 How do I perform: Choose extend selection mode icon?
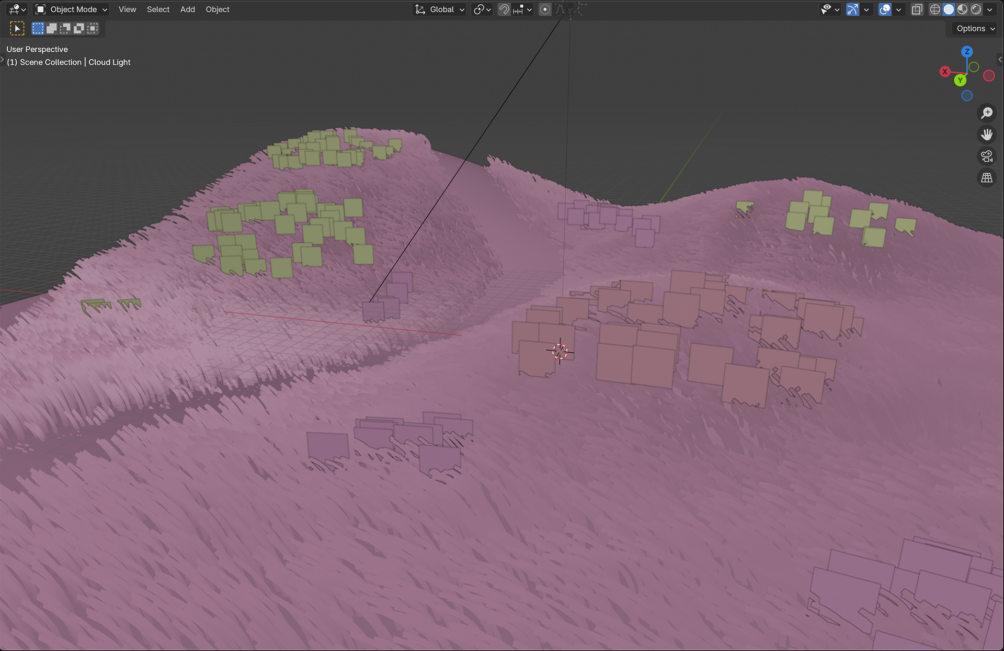click(x=52, y=28)
